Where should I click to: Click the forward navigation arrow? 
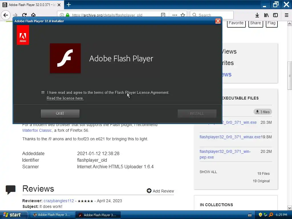[x=15, y=15]
